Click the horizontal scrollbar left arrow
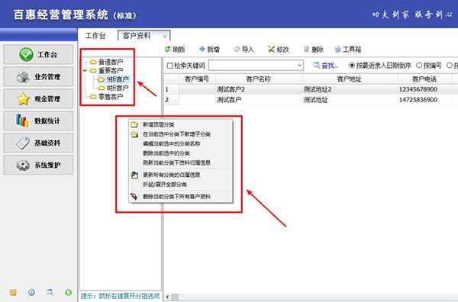The image size is (458, 302). (167, 297)
